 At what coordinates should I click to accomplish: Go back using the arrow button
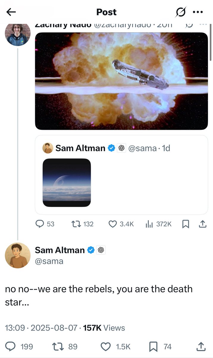11,12
